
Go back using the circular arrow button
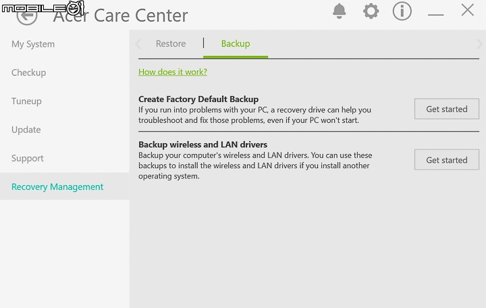pyautogui.click(x=27, y=16)
